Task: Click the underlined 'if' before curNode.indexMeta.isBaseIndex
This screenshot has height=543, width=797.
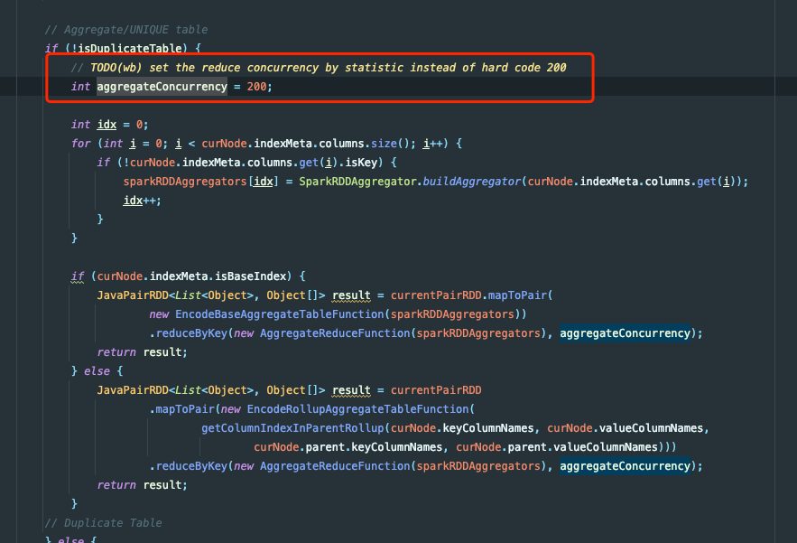Action: point(78,276)
